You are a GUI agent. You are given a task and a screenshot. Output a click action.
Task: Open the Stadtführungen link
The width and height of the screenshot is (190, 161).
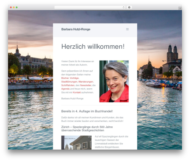[69, 81]
